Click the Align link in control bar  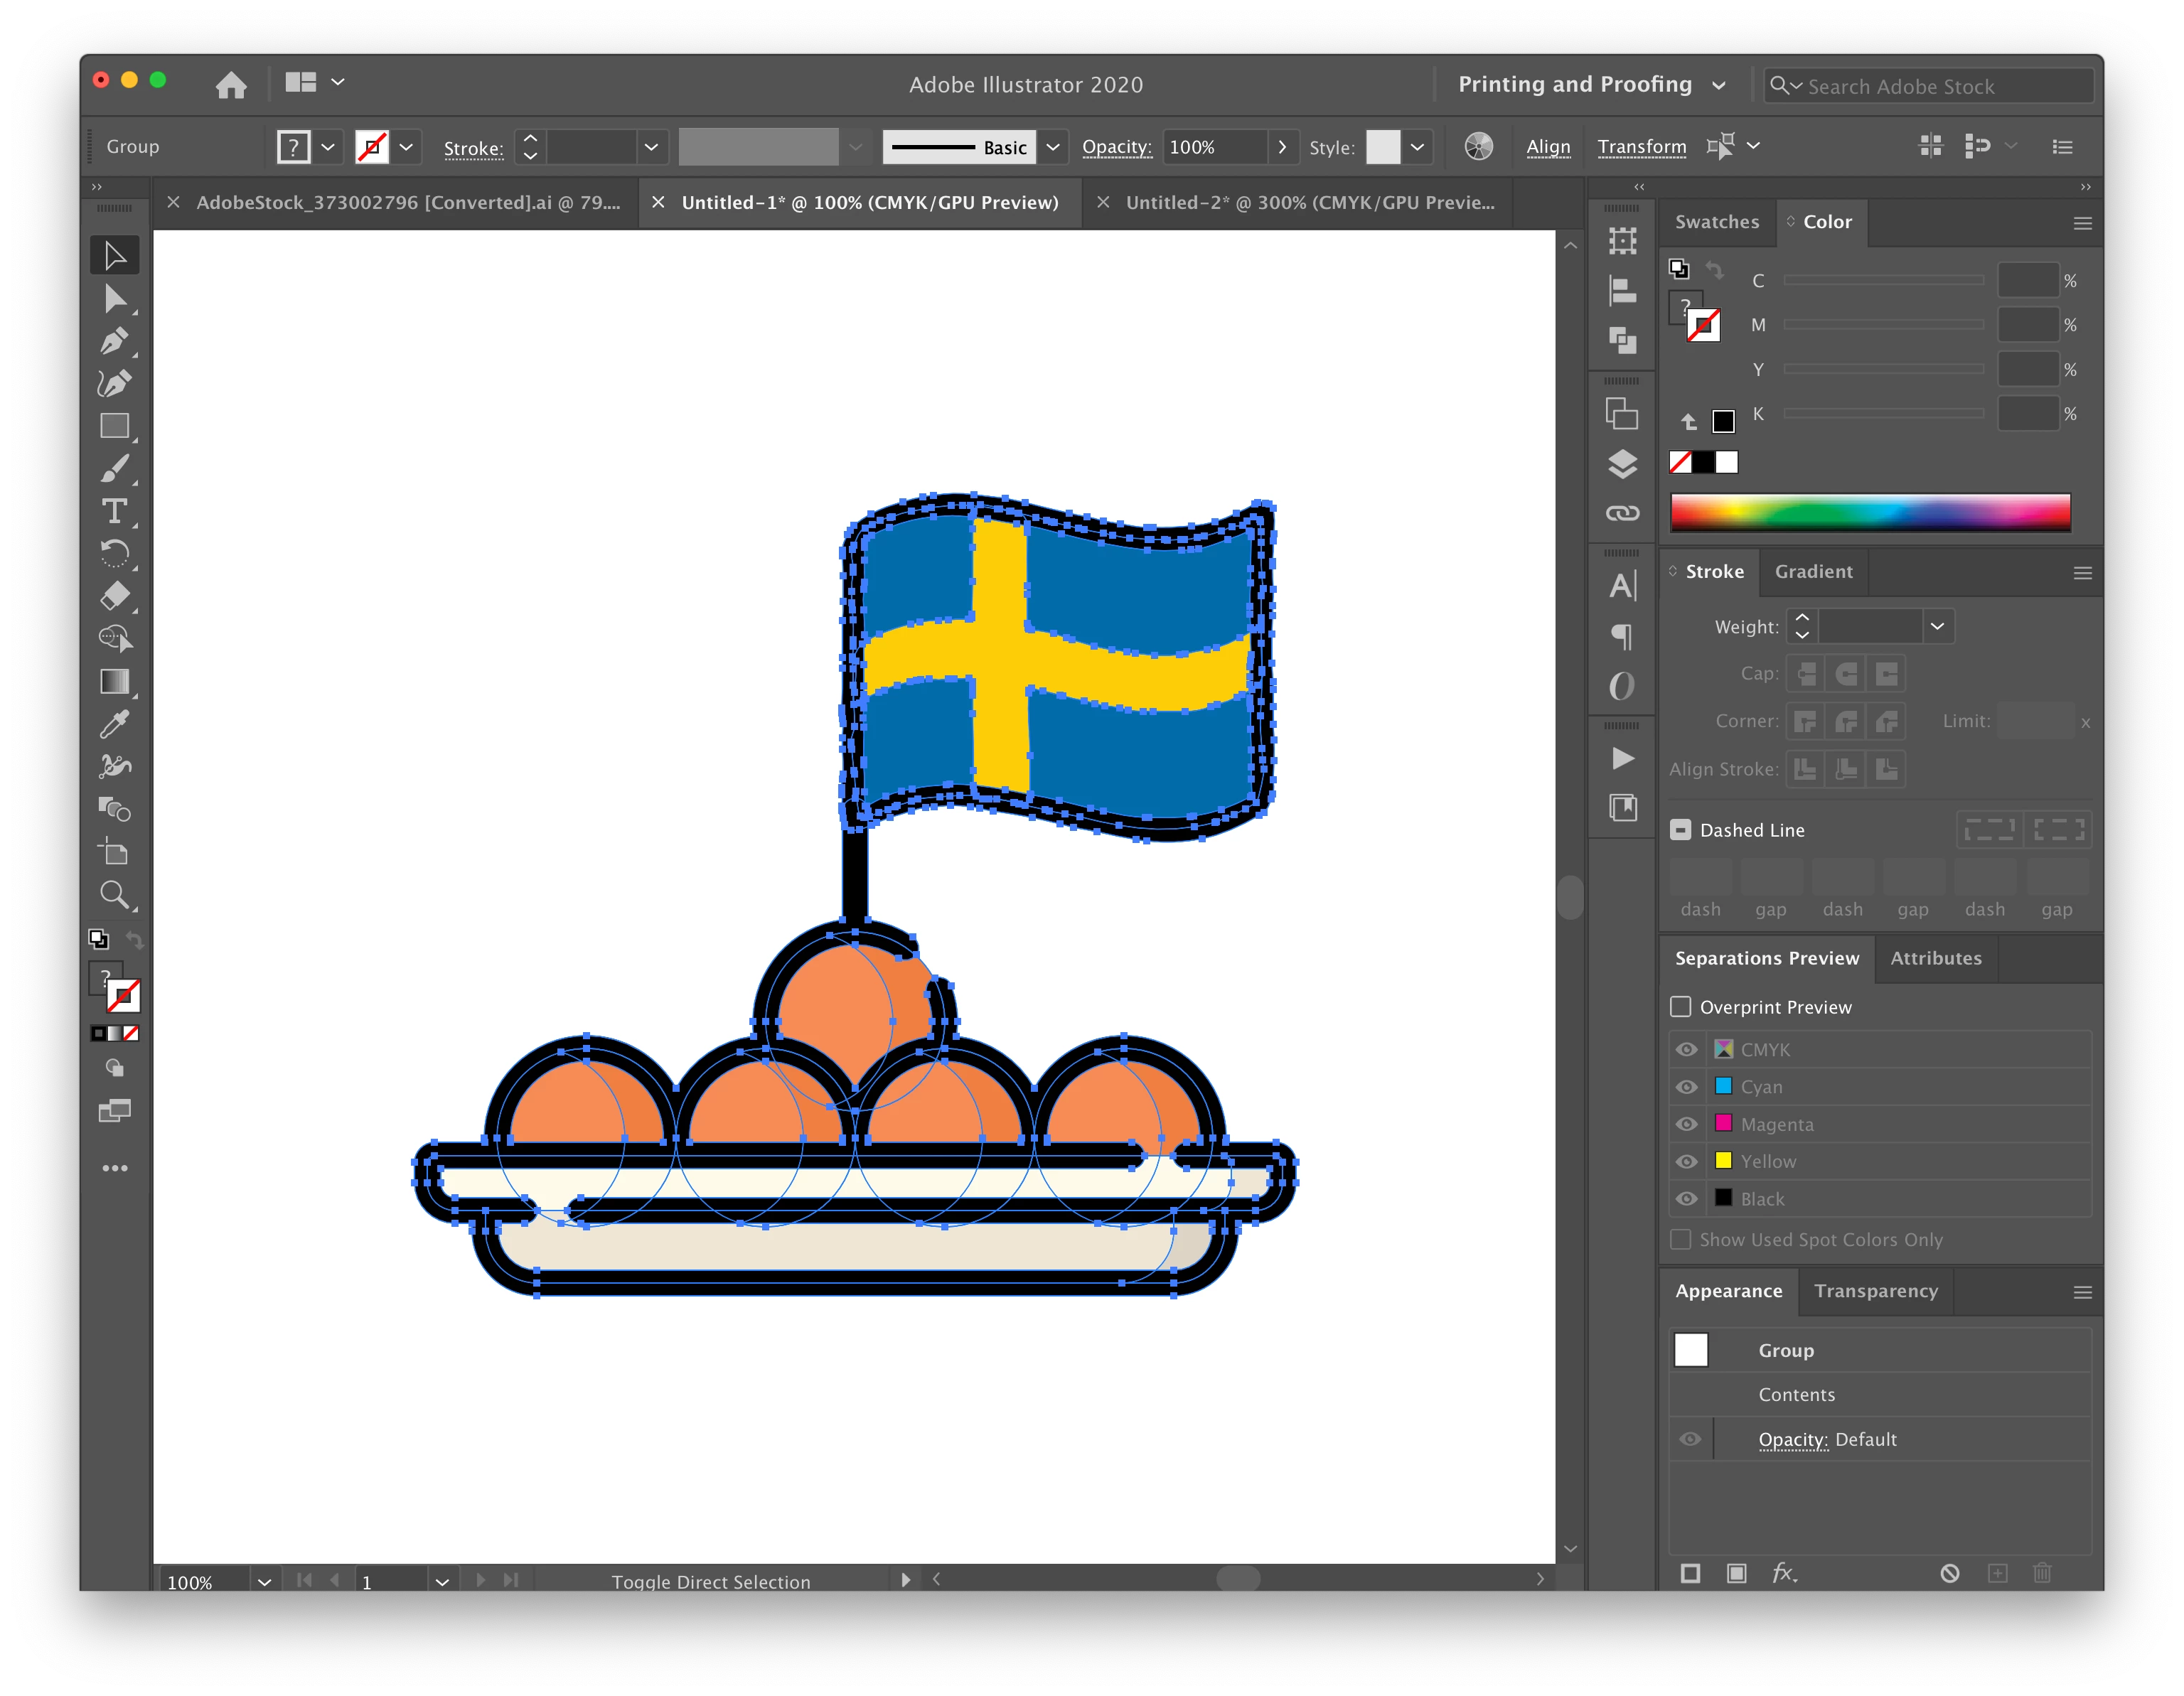pos(1548,147)
